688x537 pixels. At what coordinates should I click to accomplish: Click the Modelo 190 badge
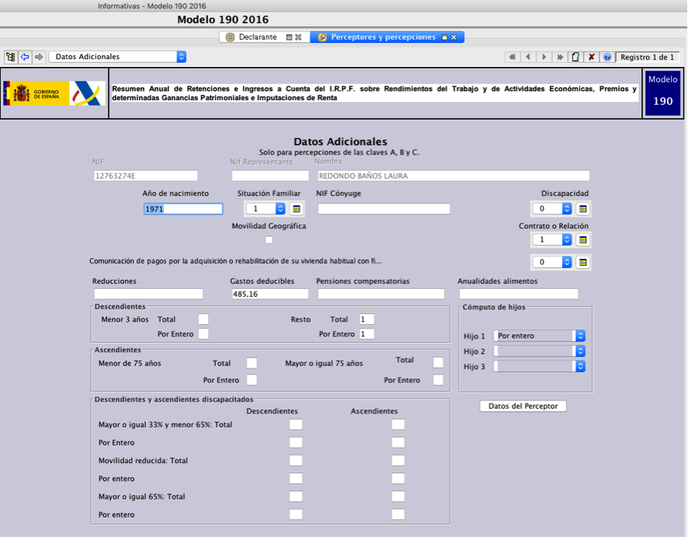[x=662, y=92]
